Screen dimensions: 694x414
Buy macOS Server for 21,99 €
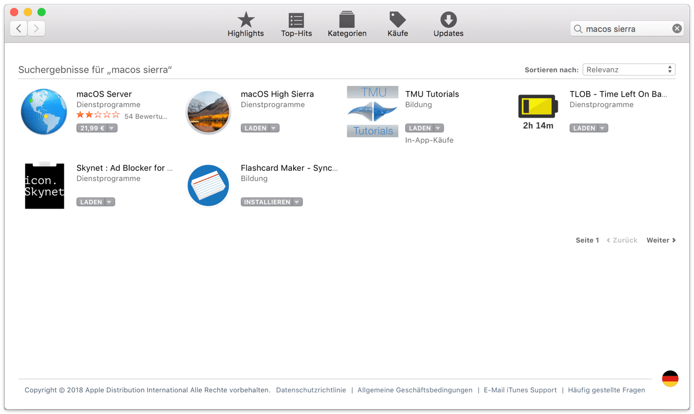[x=92, y=128]
